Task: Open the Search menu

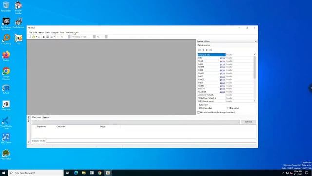Action: point(41,33)
